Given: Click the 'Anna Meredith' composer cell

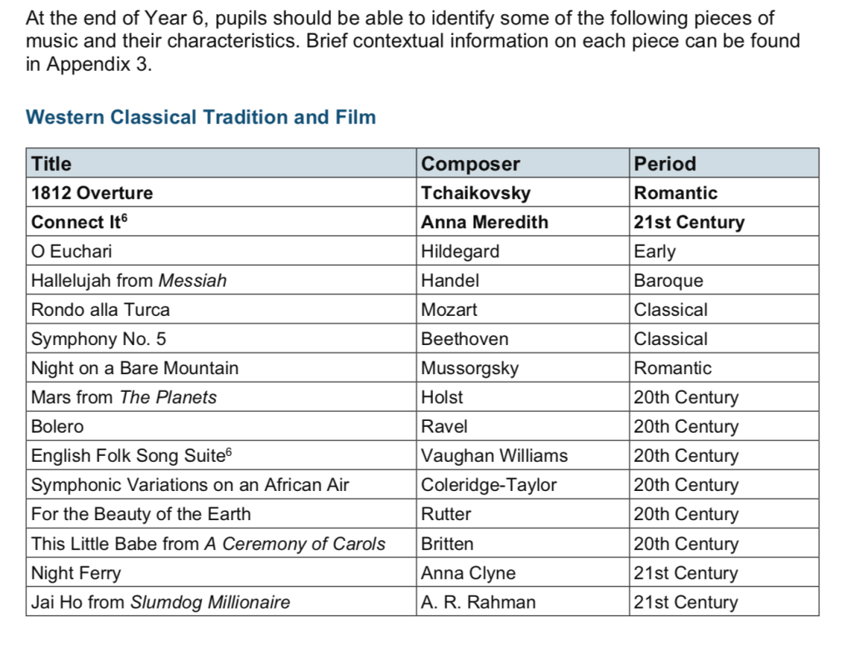Looking at the screenshot, I should click(x=485, y=223).
